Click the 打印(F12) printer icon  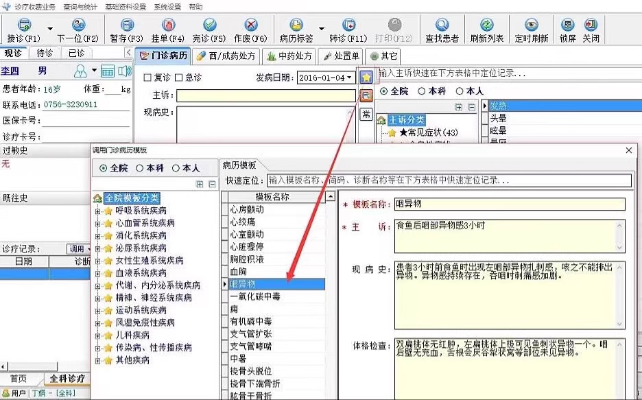[x=394, y=25]
